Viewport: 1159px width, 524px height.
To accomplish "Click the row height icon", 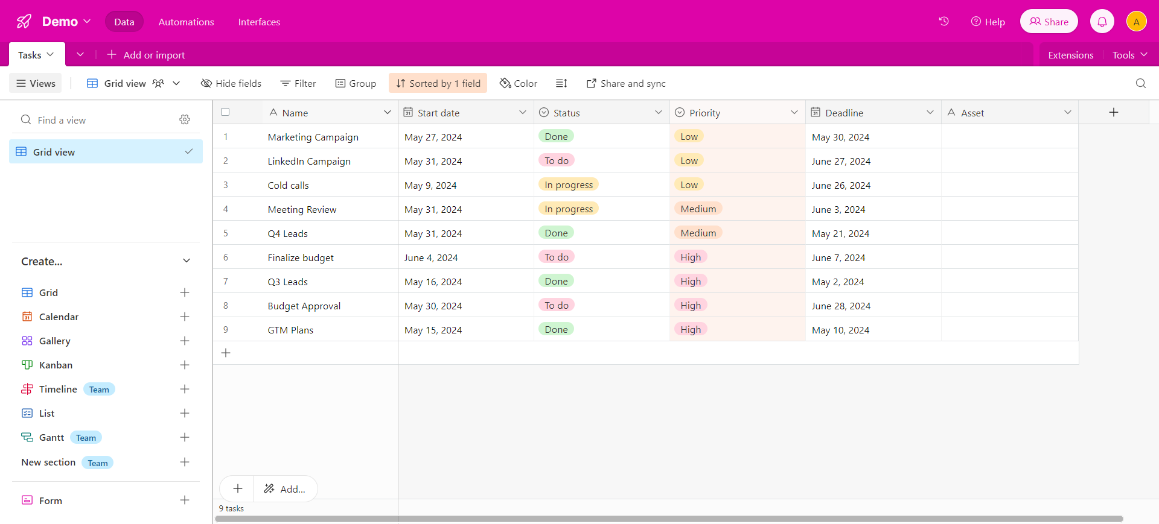I will [561, 83].
